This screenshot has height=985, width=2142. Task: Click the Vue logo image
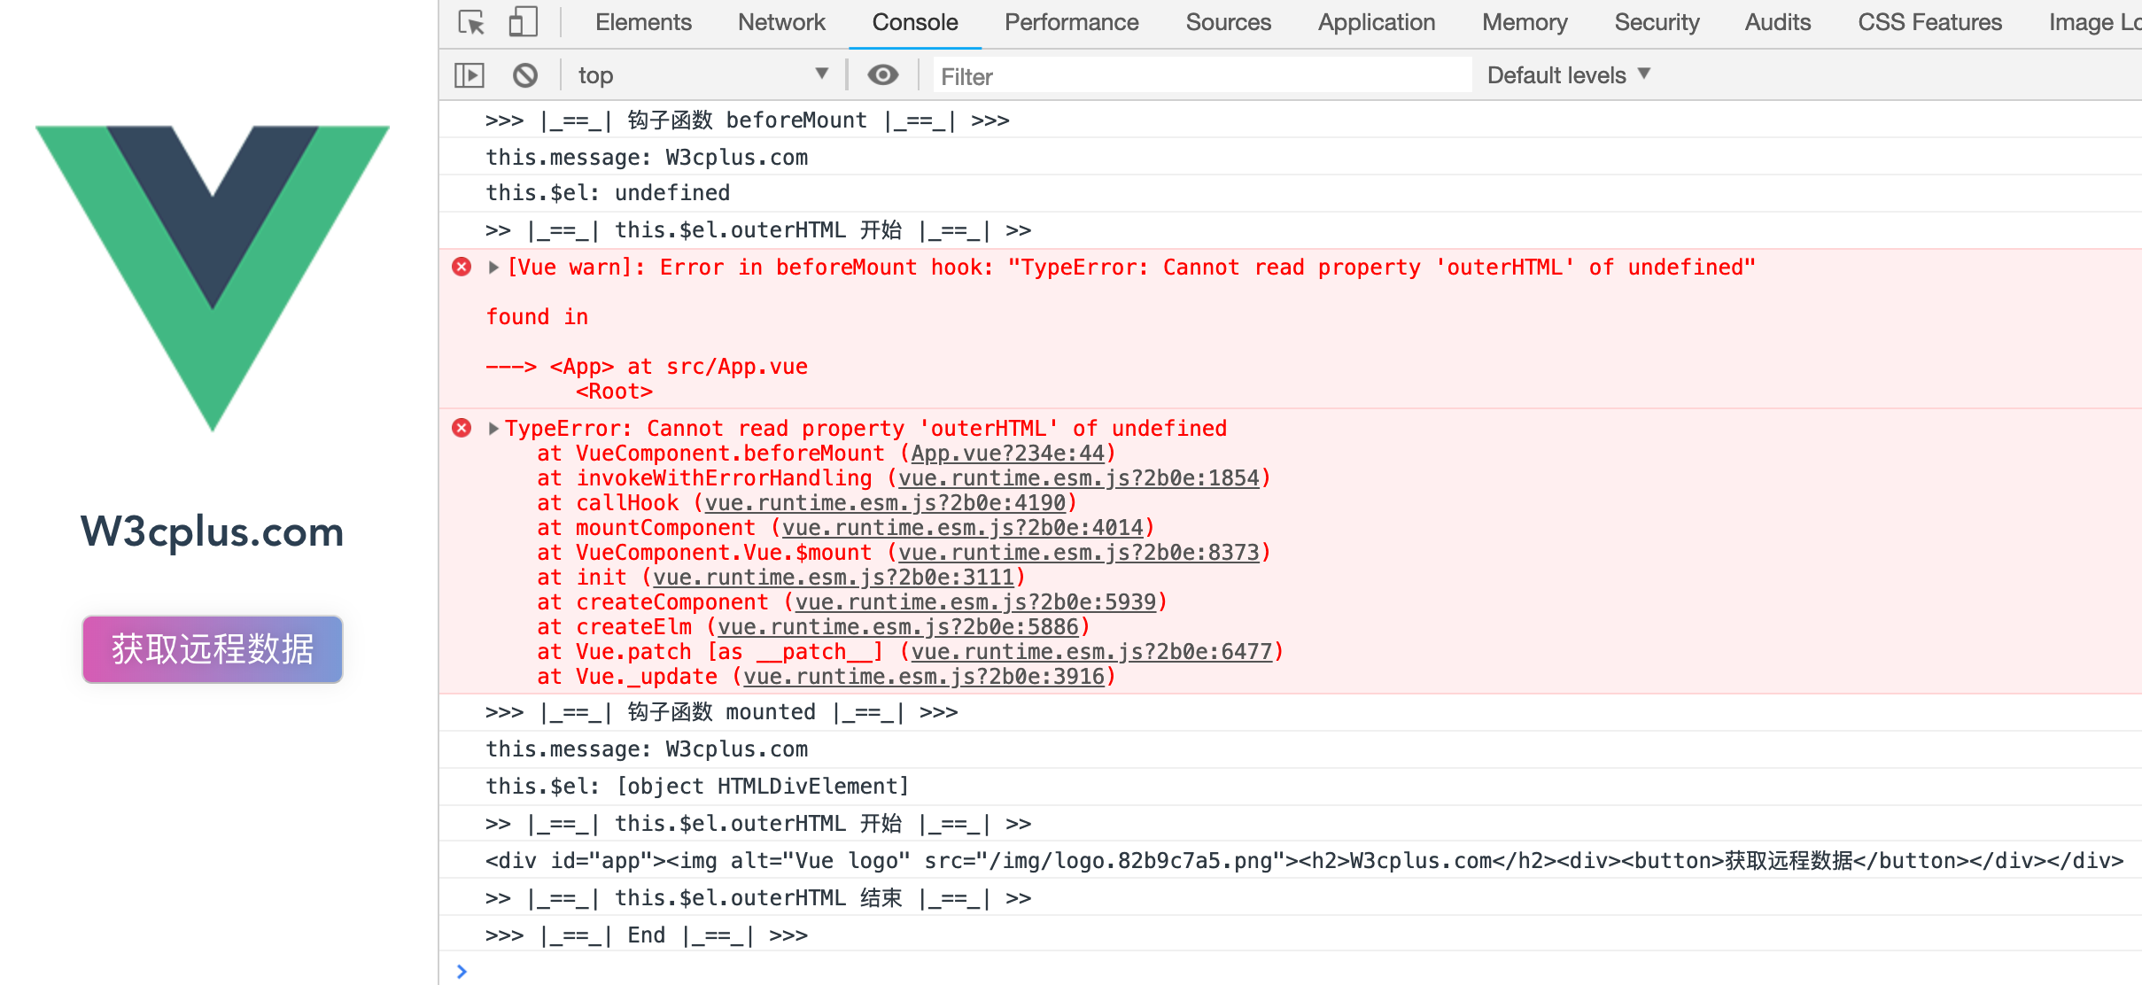pos(213,278)
